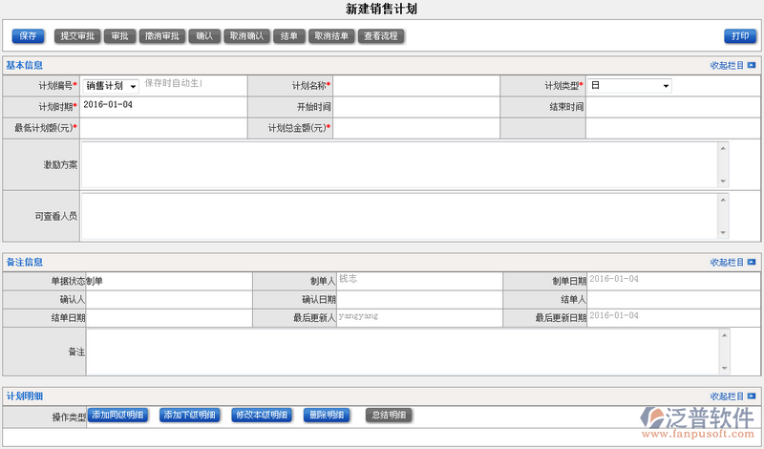This screenshot has width=764, height=449.
Task: Open the 销售计划 plan number dropdown
Action: pos(111,86)
